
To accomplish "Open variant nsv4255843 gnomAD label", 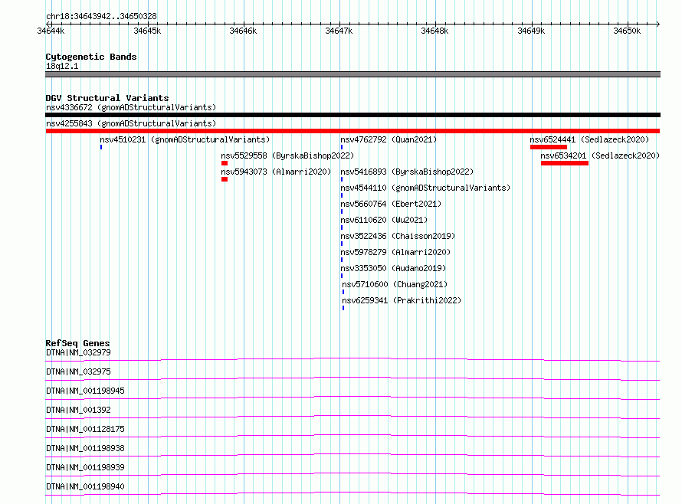I will click(x=131, y=123).
